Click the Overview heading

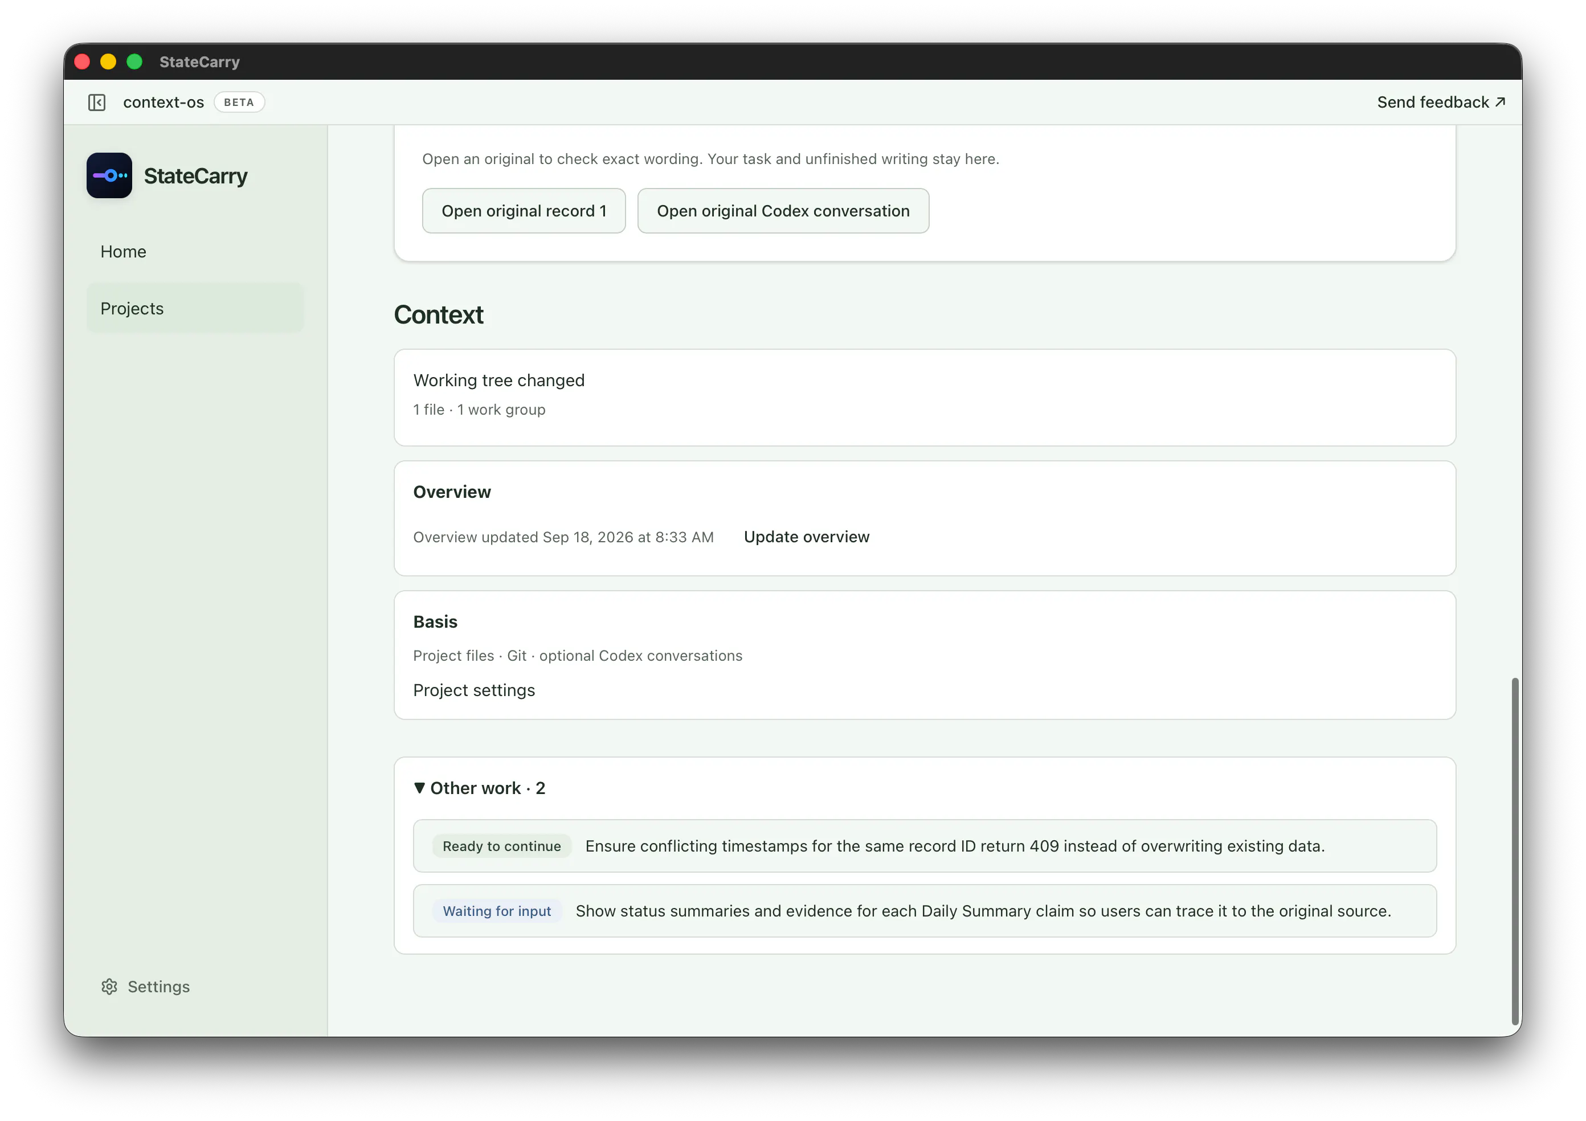[x=452, y=492]
